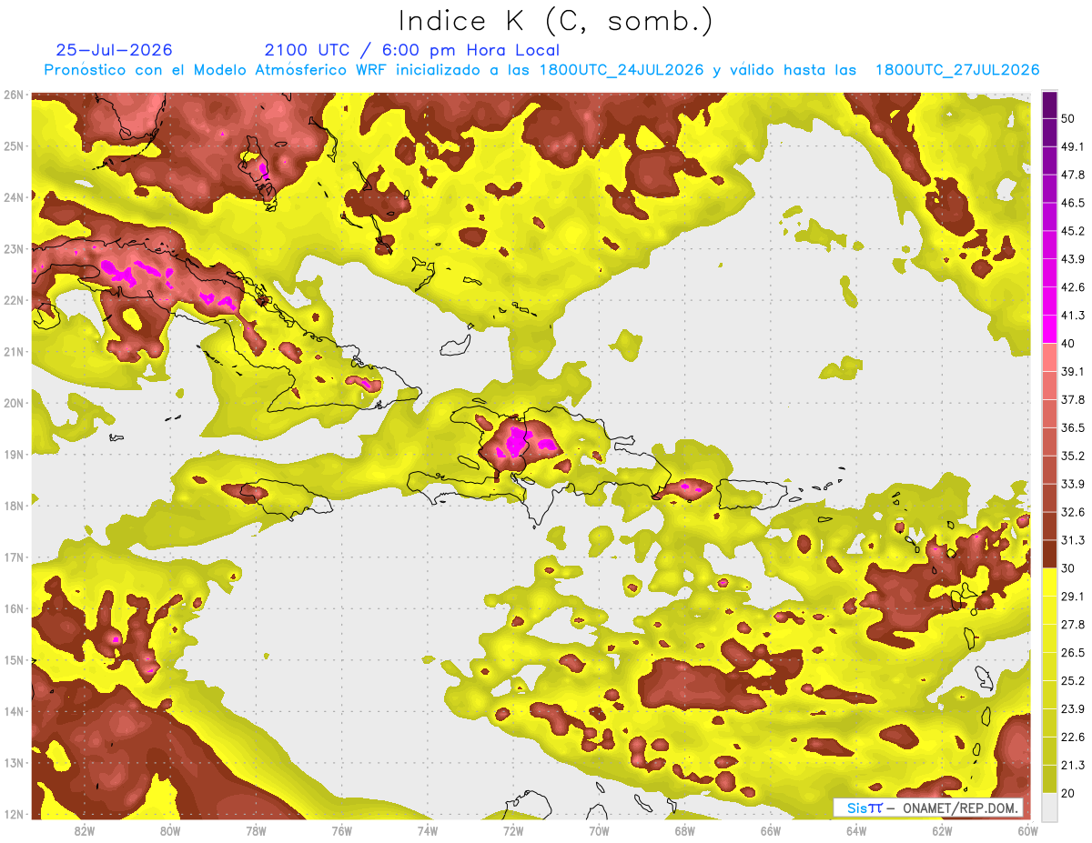1092x843 pixels.
Task: Click color scale value "35.2"
Action: [x=1074, y=456]
